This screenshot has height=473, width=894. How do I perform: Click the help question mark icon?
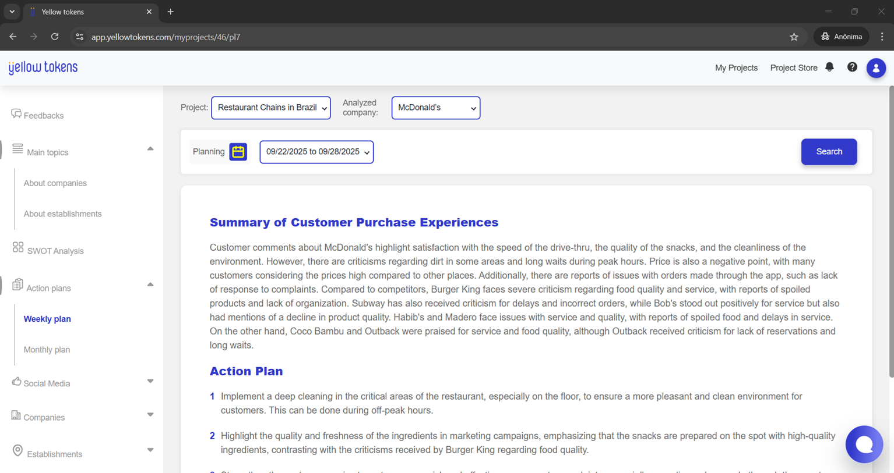(x=852, y=67)
